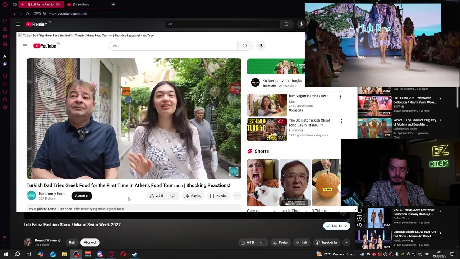Open more actions menu next to Kaydet
The width and height of the screenshot is (460, 259).
point(236,196)
